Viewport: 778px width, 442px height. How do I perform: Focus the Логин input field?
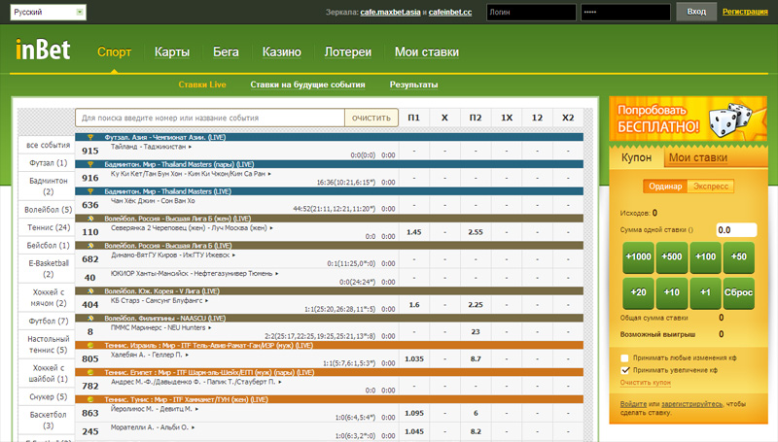point(531,12)
